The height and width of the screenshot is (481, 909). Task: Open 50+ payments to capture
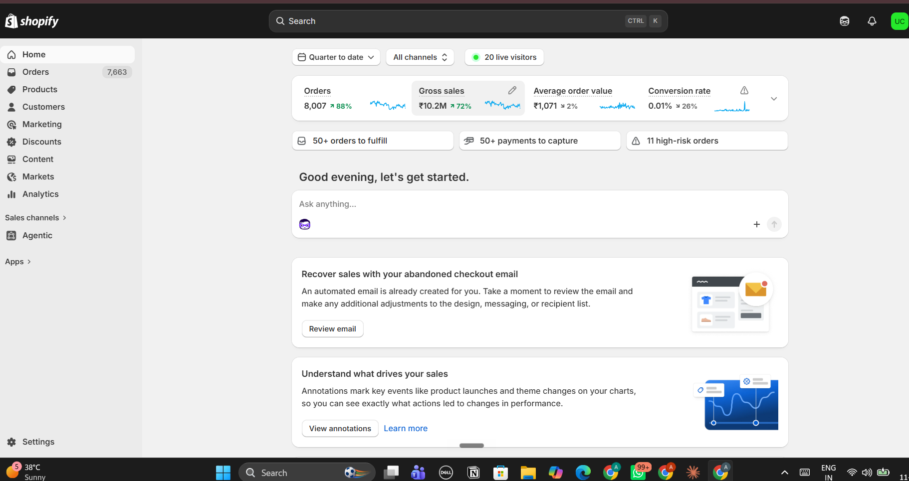(540, 141)
